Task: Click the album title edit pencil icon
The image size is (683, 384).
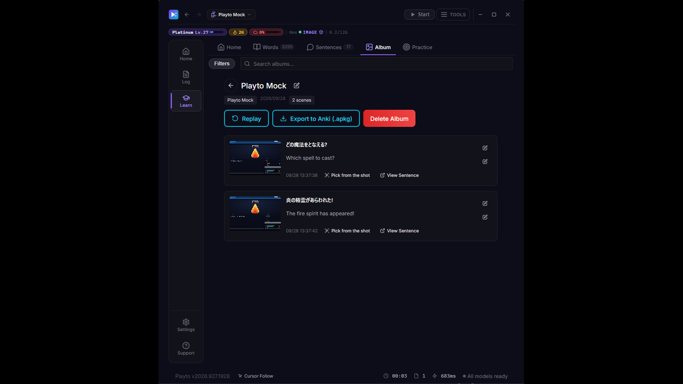Action: pyautogui.click(x=296, y=85)
